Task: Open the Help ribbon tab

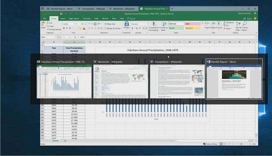Action: [122, 19]
